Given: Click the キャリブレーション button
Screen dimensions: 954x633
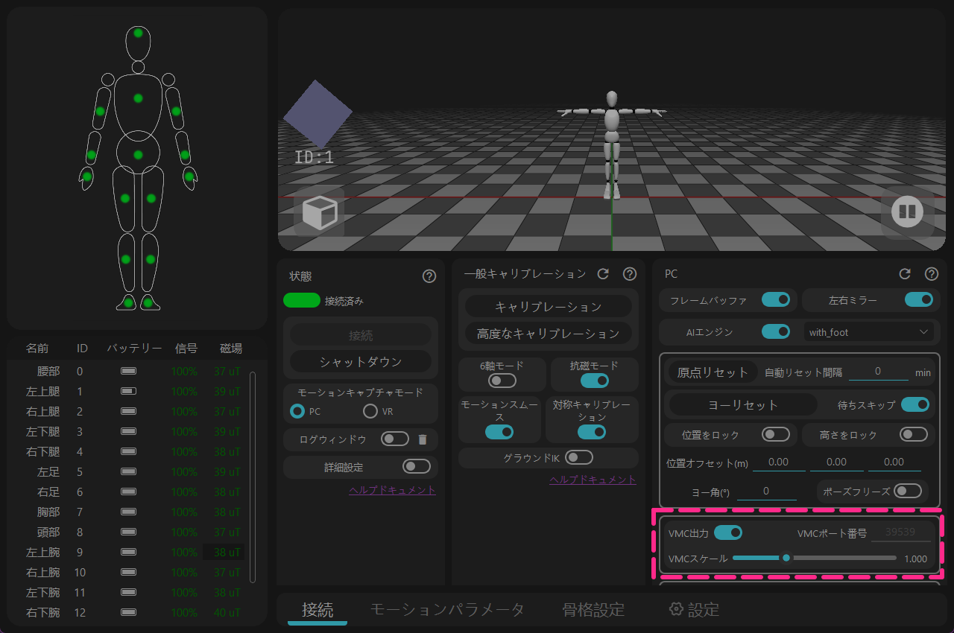Looking at the screenshot, I should click(549, 307).
